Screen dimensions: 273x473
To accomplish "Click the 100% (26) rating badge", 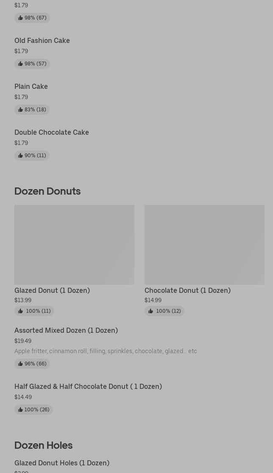I will 34,410.
